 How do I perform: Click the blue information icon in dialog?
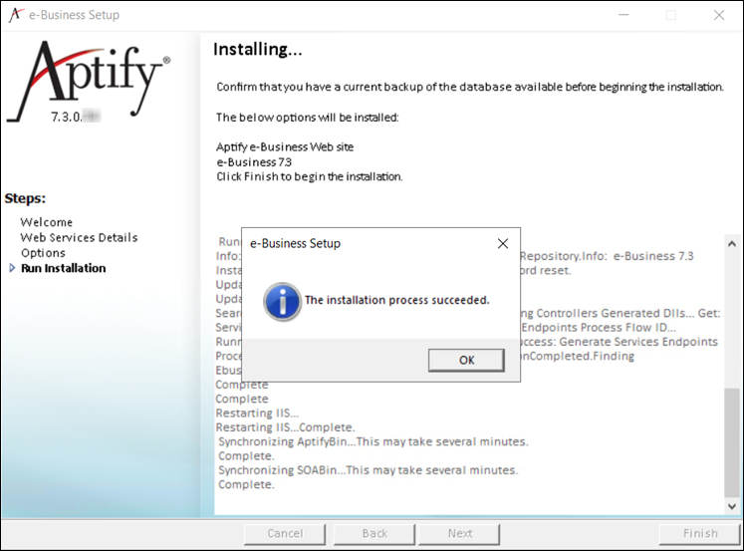282,301
